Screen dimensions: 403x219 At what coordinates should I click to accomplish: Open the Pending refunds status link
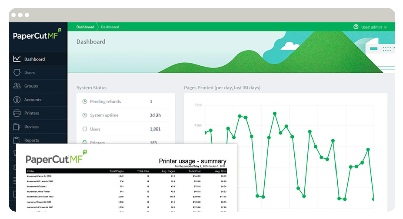click(x=105, y=101)
